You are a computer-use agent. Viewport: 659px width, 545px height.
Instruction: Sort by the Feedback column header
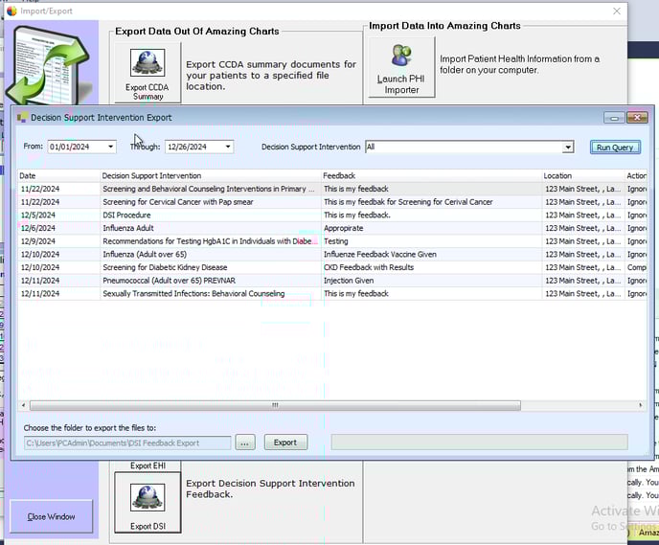pyautogui.click(x=430, y=176)
